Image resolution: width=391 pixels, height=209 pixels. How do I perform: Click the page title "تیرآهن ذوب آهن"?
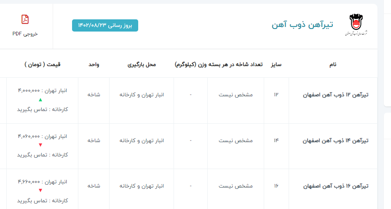[x=302, y=25]
